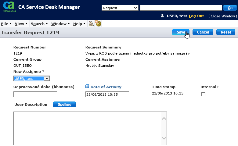This screenshot has width=238, height=146.
Task: Click inside the User Description text area
Action: tap(88, 128)
